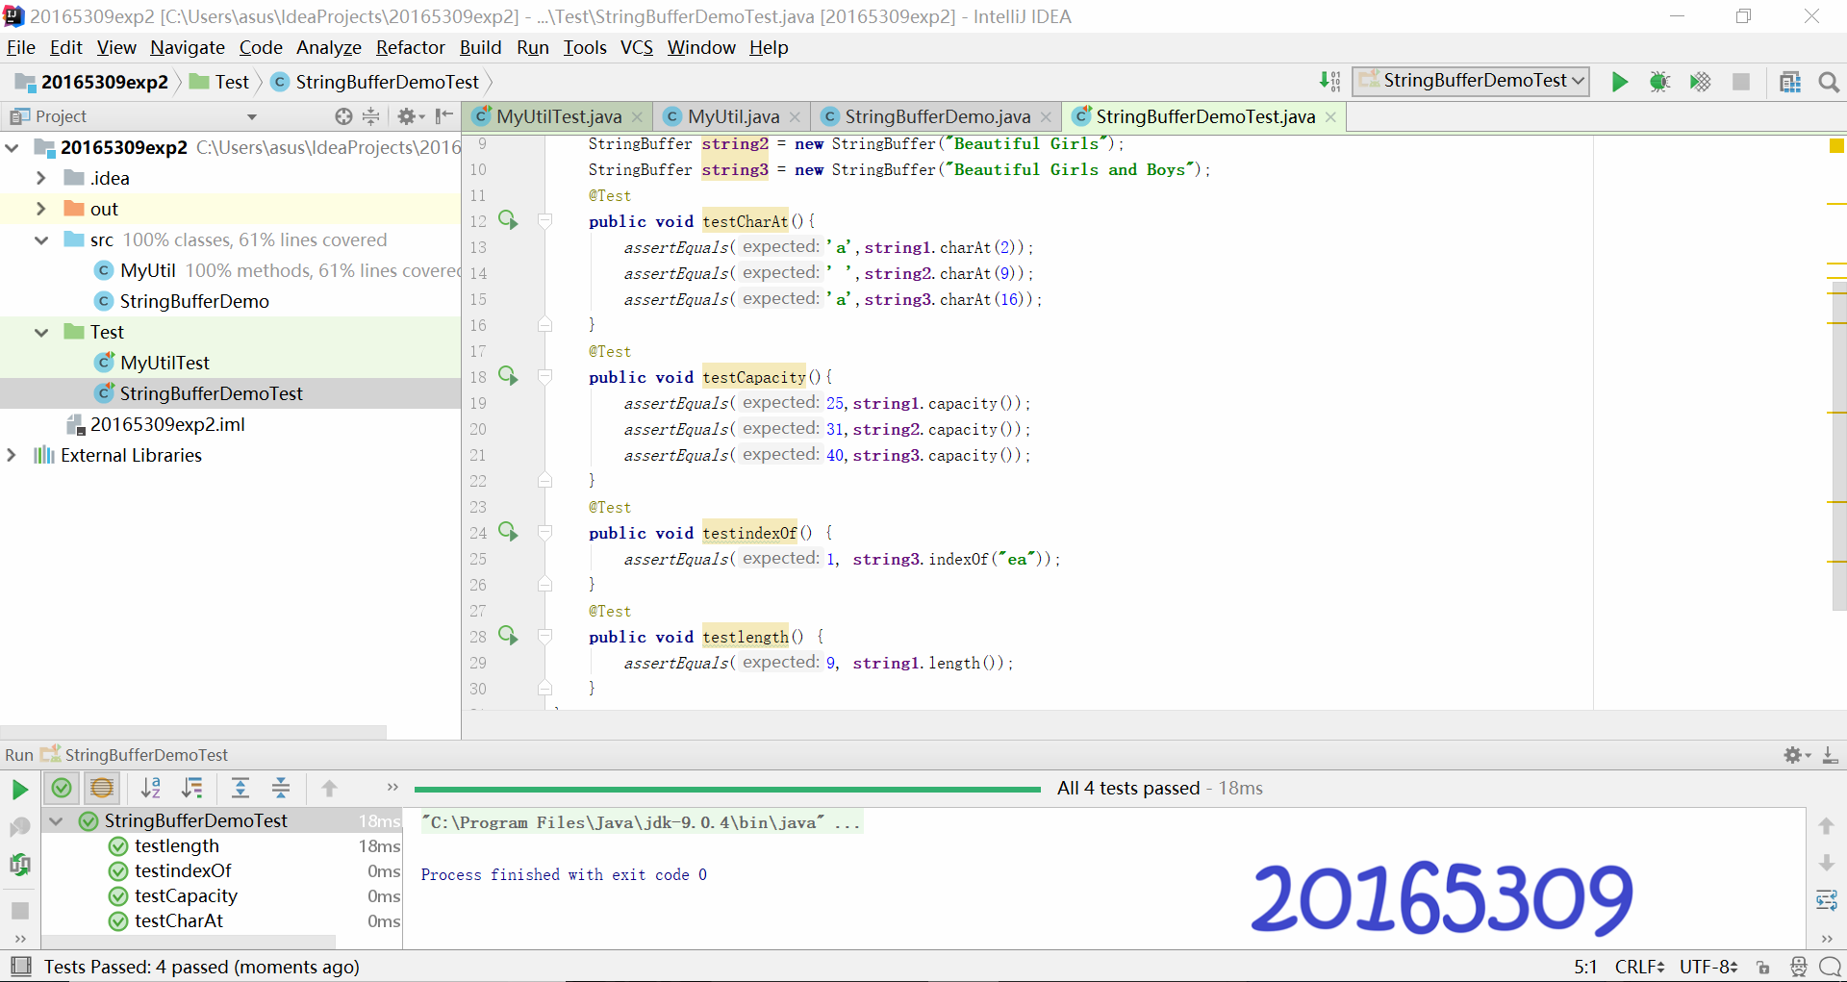Close the StringBufferDemoTest.java tab
Image resolution: width=1847 pixels, height=982 pixels.
coord(1330,117)
